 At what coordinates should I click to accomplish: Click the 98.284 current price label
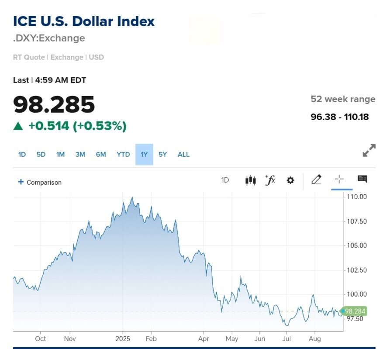355,311
